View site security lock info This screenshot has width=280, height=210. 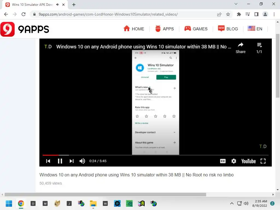(34, 14)
